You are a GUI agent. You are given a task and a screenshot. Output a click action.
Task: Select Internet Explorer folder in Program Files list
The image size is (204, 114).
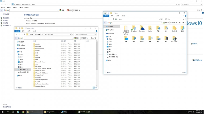click(x=40, y=62)
